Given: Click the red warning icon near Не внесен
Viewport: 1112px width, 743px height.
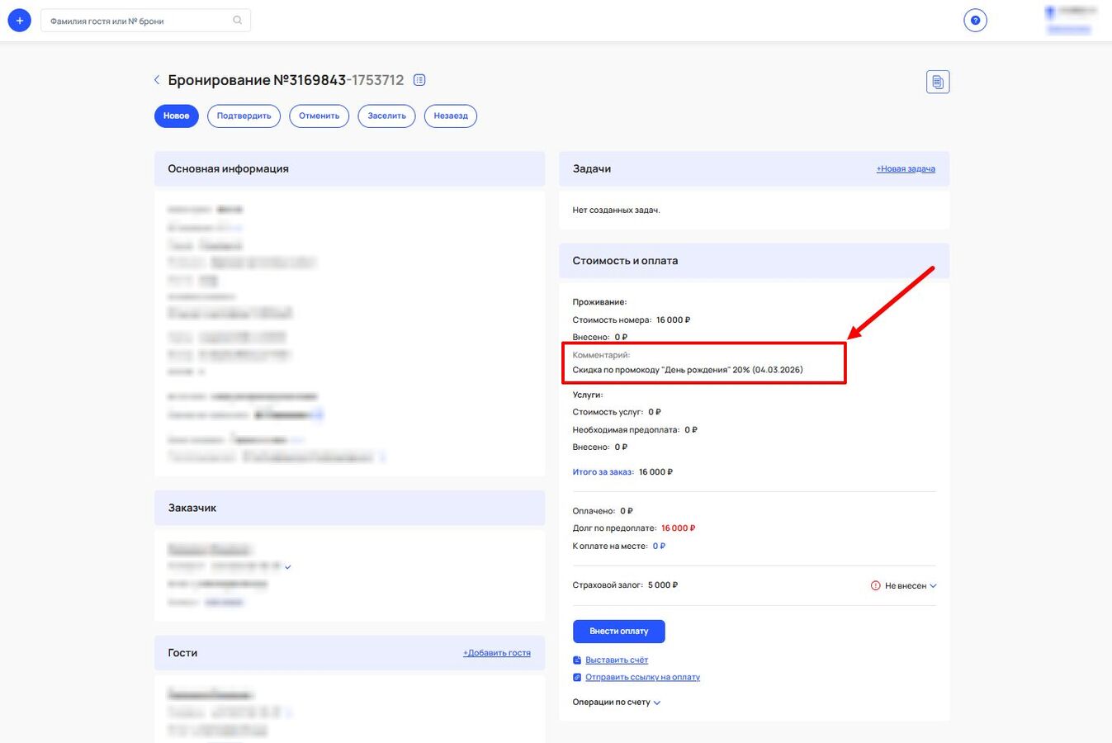Looking at the screenshot, I should click(x=875, y=586).
